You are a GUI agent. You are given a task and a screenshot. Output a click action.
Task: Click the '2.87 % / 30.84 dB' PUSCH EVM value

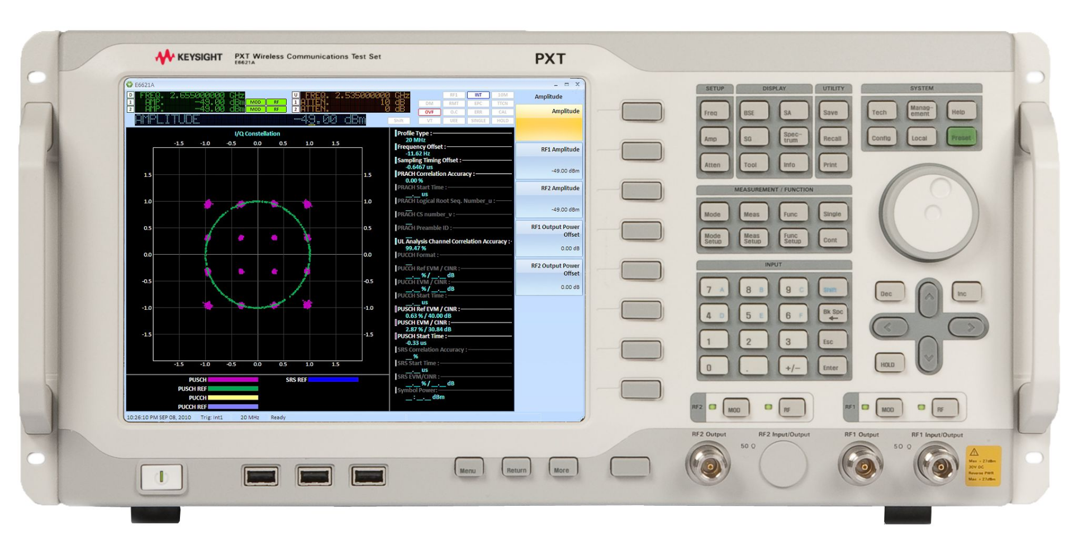pos(428,329)
